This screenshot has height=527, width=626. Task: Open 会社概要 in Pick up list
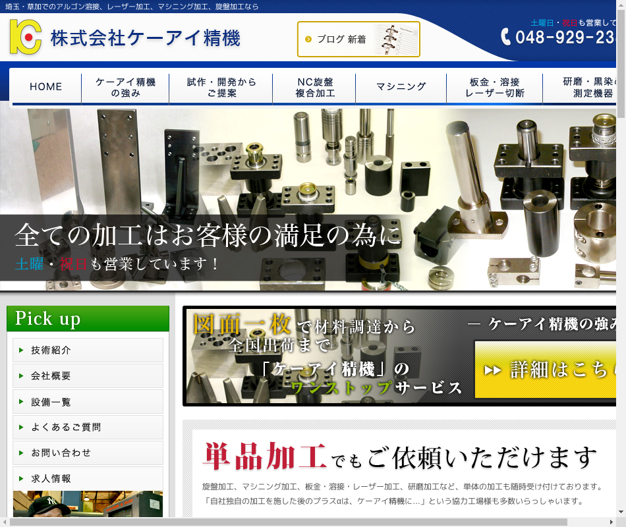[88, 376]
